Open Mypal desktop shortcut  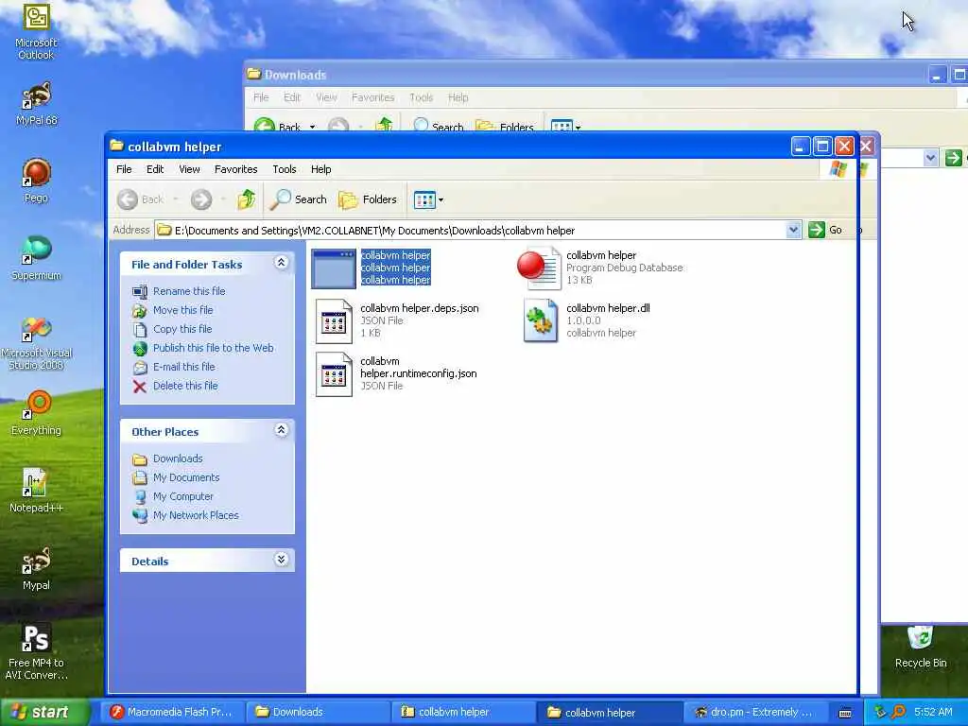(x=36, y=568)
